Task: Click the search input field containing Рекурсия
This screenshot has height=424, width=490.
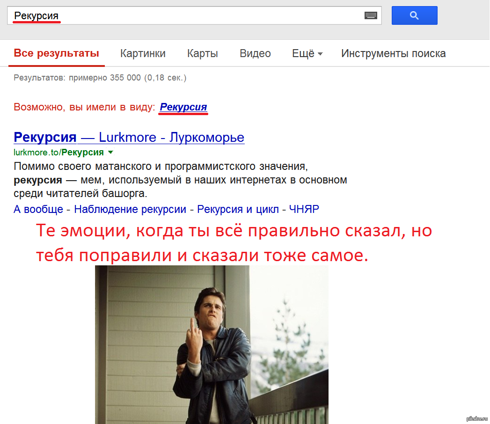Action: (x=194, y=15)
